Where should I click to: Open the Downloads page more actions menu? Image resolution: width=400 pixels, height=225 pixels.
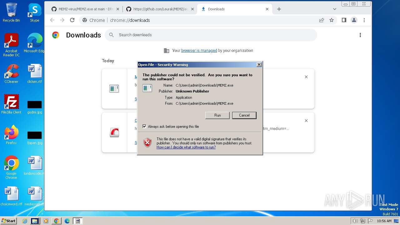click(x=360, y=35)
